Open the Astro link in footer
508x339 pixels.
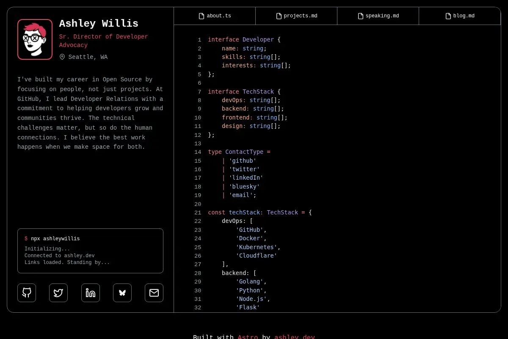coord(248,337)
